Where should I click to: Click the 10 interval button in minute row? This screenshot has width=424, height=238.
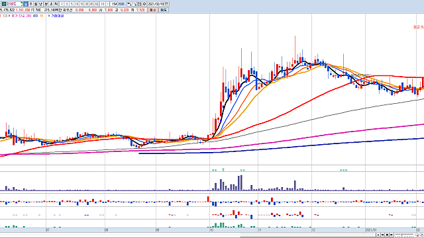pos(77,4)
